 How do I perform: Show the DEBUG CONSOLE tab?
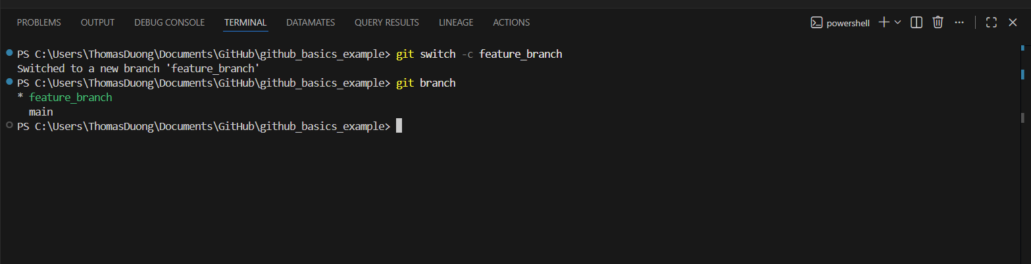click(169, 22)
